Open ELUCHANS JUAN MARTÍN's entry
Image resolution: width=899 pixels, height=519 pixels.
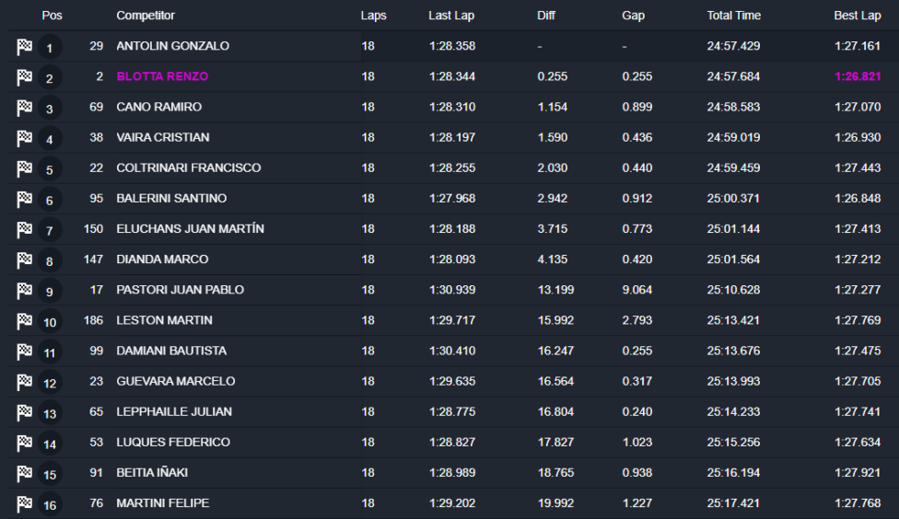click(x=190, y=229)
